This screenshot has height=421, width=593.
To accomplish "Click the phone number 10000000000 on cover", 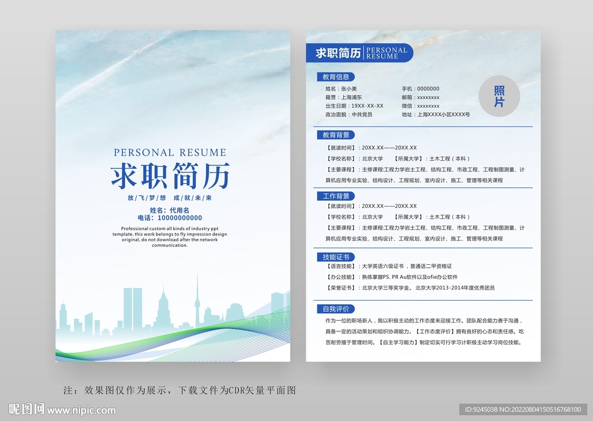I will pos(170,218).
